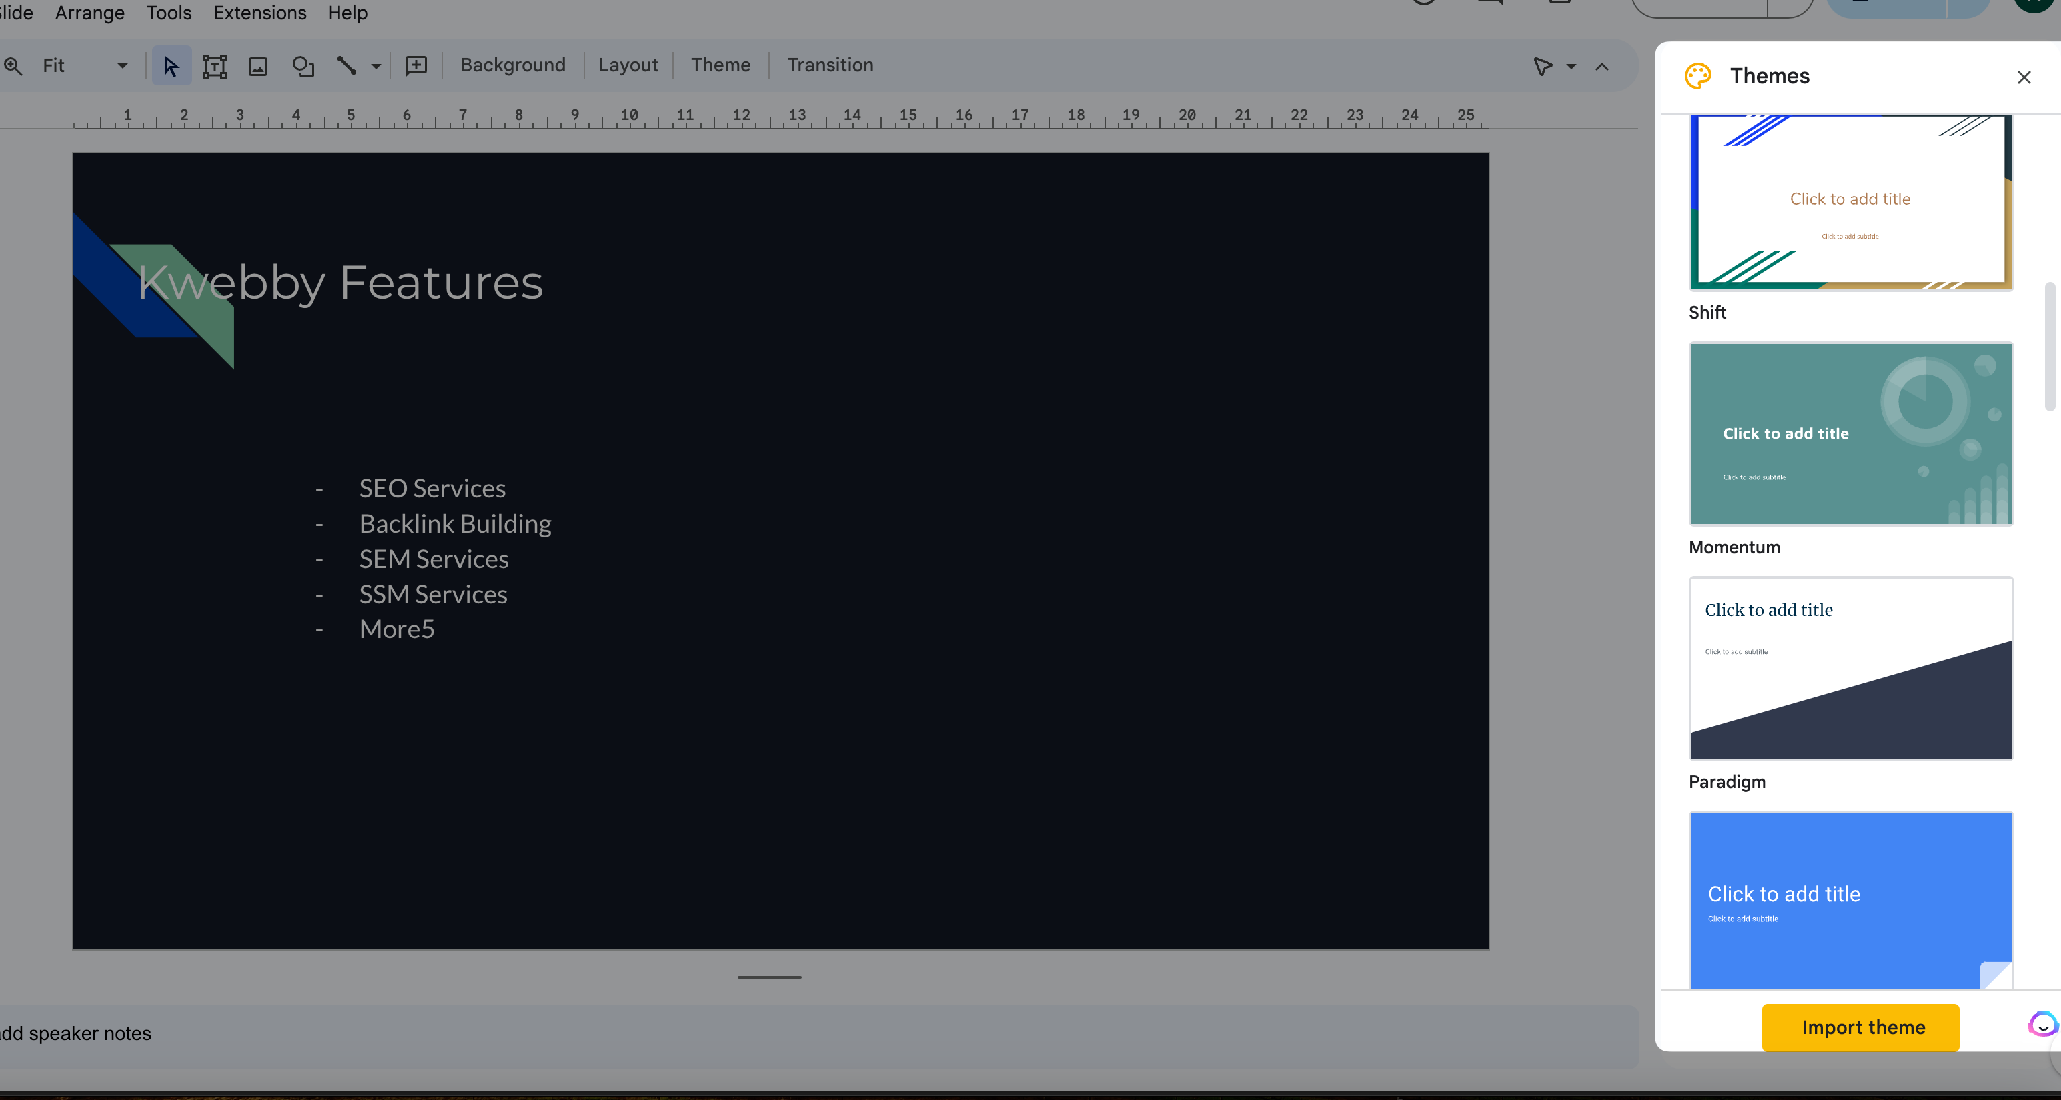Expand the Fit zoom level dropdown
The height and width of the screenshot is (1100, 2061).
pyautogui.click(x=119, y=65)
